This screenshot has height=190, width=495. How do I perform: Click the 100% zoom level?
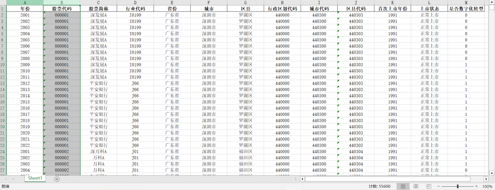pyautogui.click(x=487, y=186)
